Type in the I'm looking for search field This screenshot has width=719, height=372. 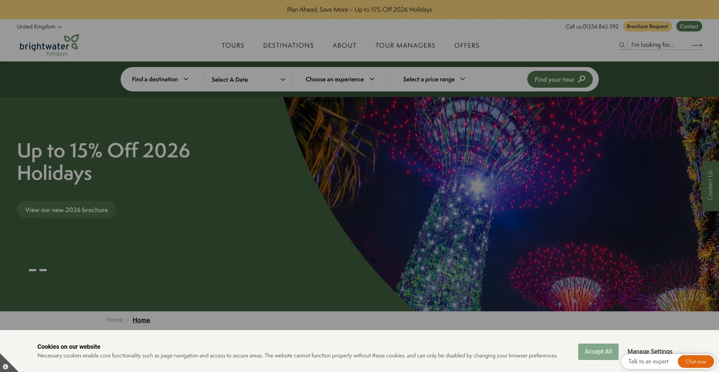click(x=659, y=45)
